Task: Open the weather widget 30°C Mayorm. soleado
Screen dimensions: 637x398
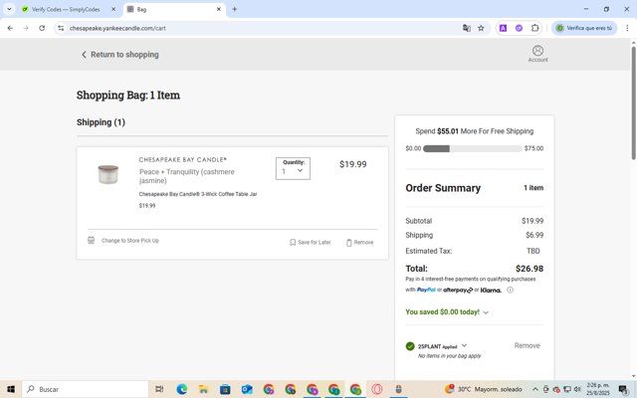Action: [x=484, y=389]
